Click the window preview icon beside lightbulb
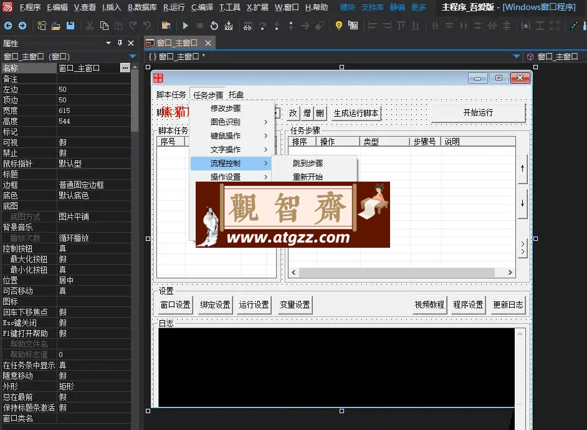This screenshot has width=587, height=430. [353, 26]
